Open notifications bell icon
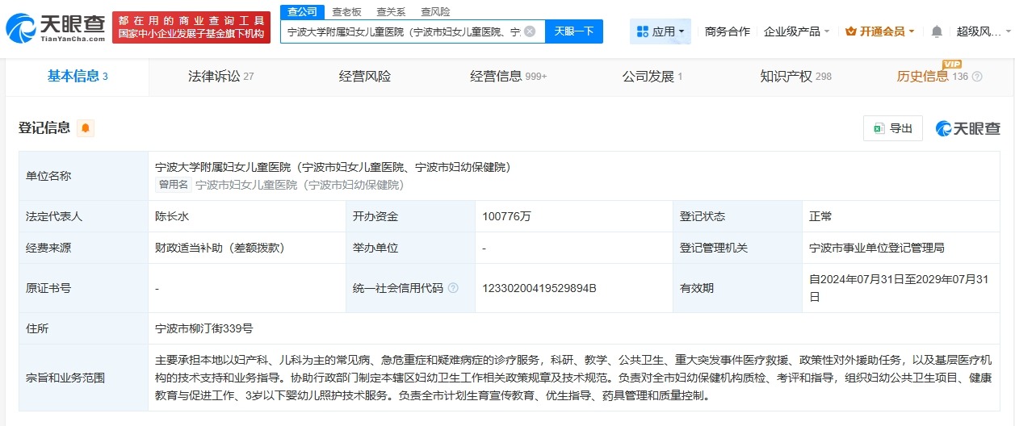This screenshot has height=426, width=1015. point(937,31)
